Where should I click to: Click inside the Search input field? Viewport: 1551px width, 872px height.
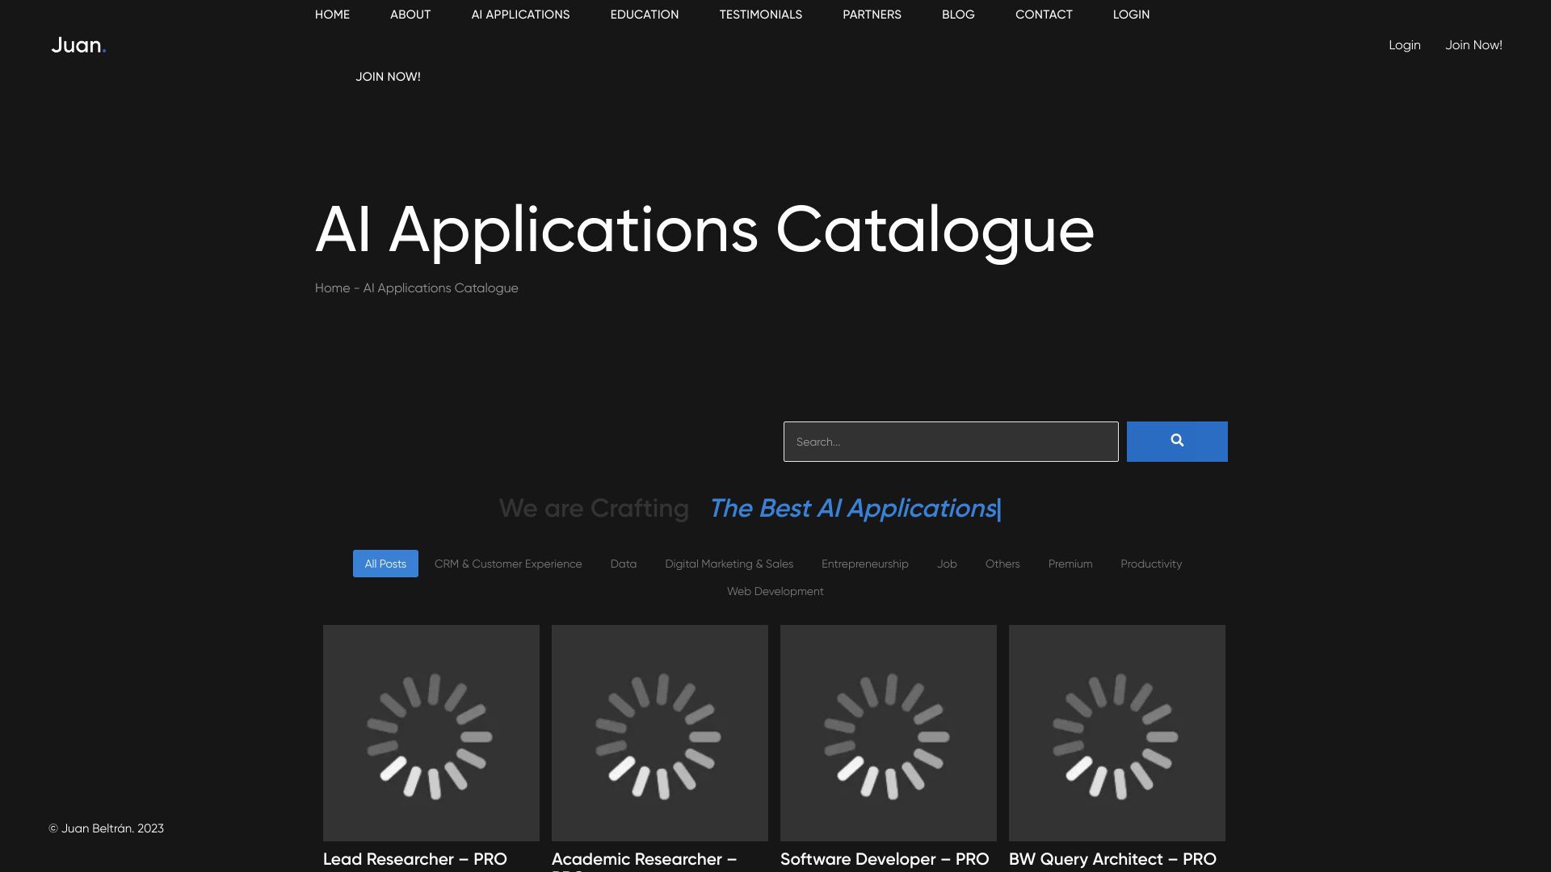point(950,441)
